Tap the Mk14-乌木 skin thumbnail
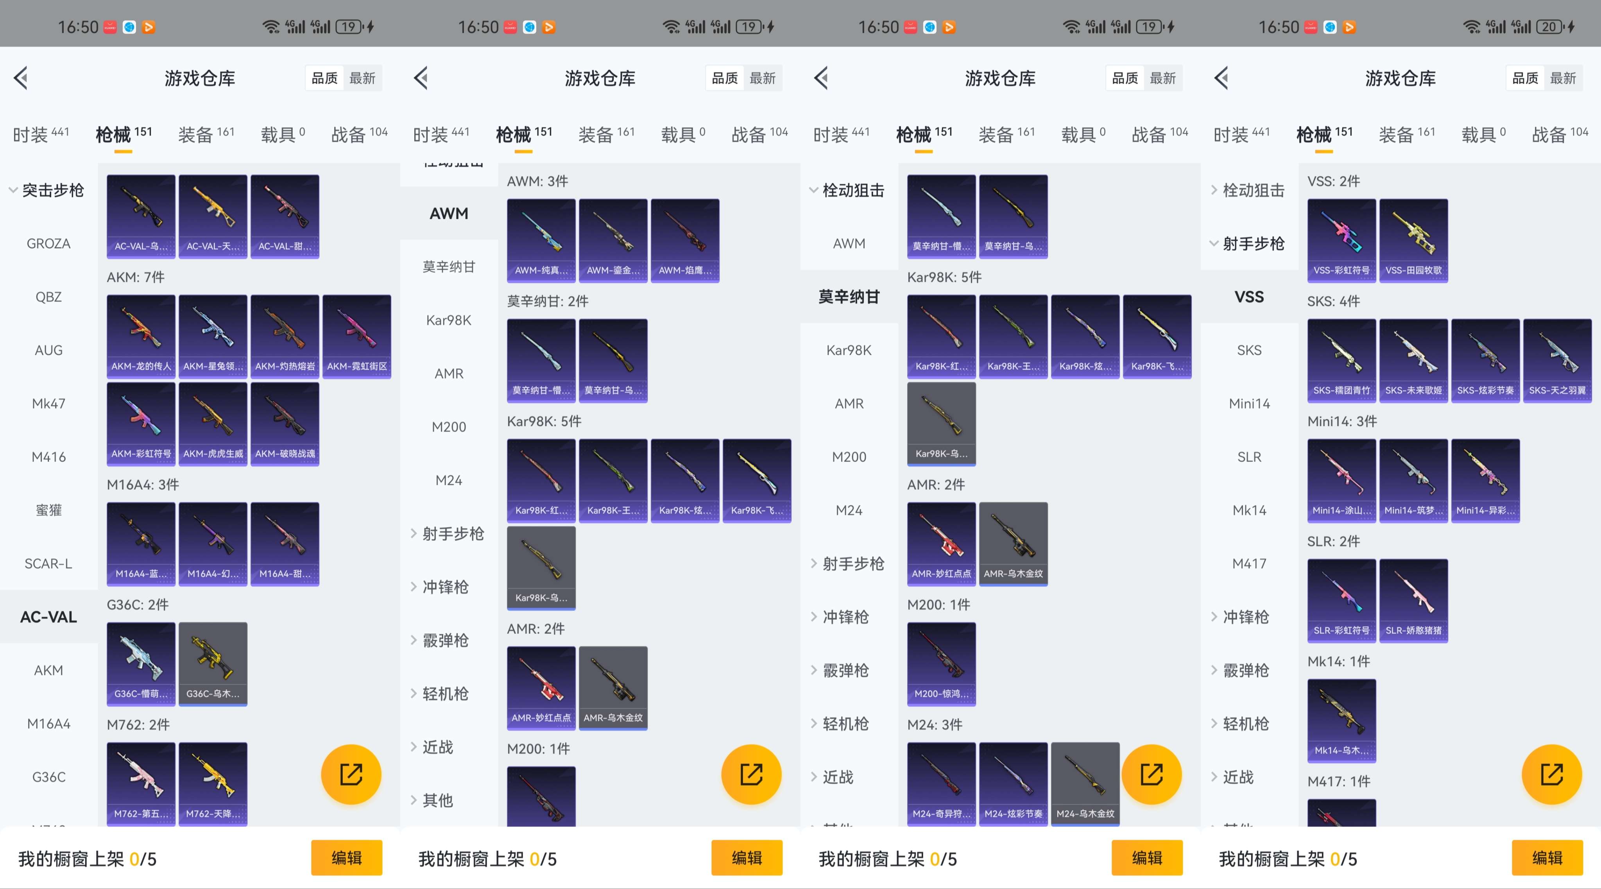 click(x=1342, y=720)
